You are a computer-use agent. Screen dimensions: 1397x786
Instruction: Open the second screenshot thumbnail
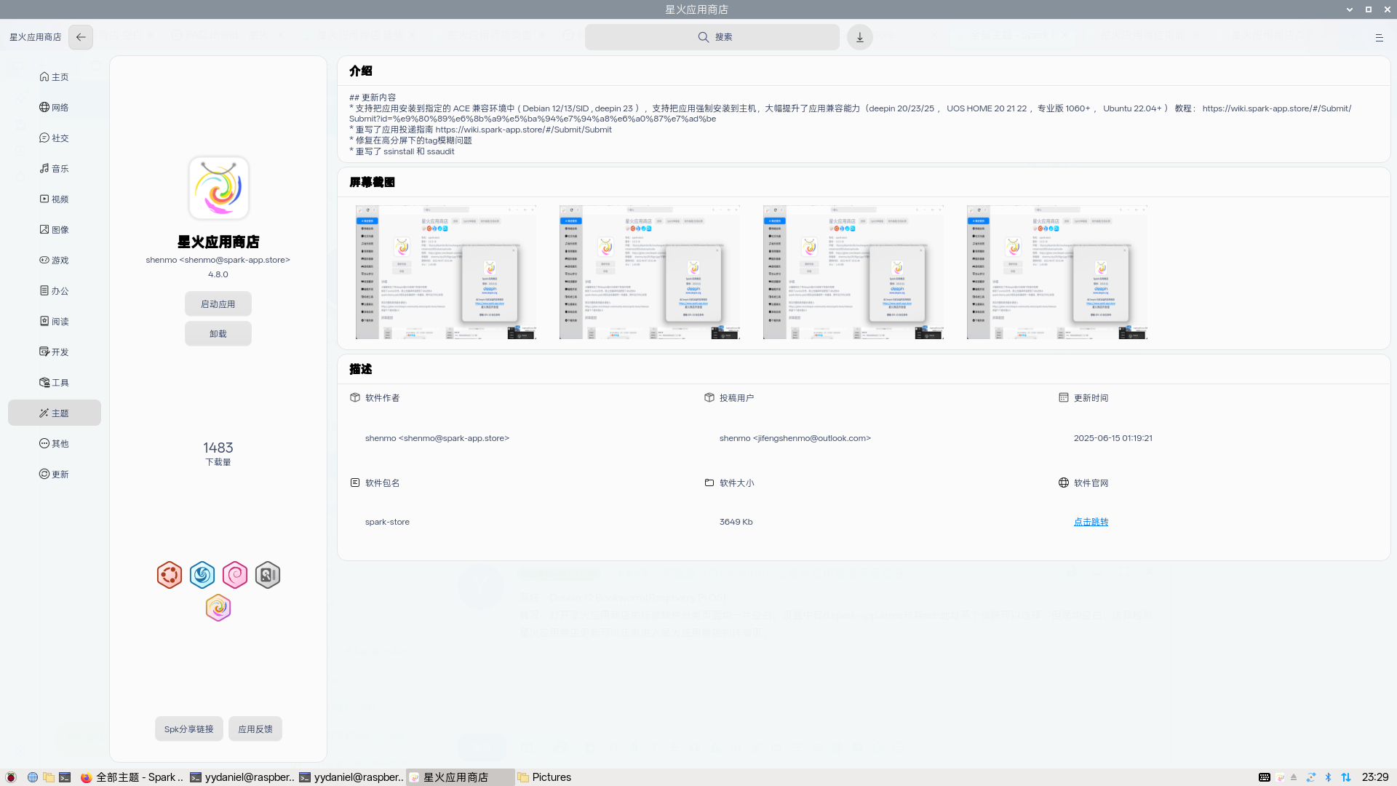650,272
